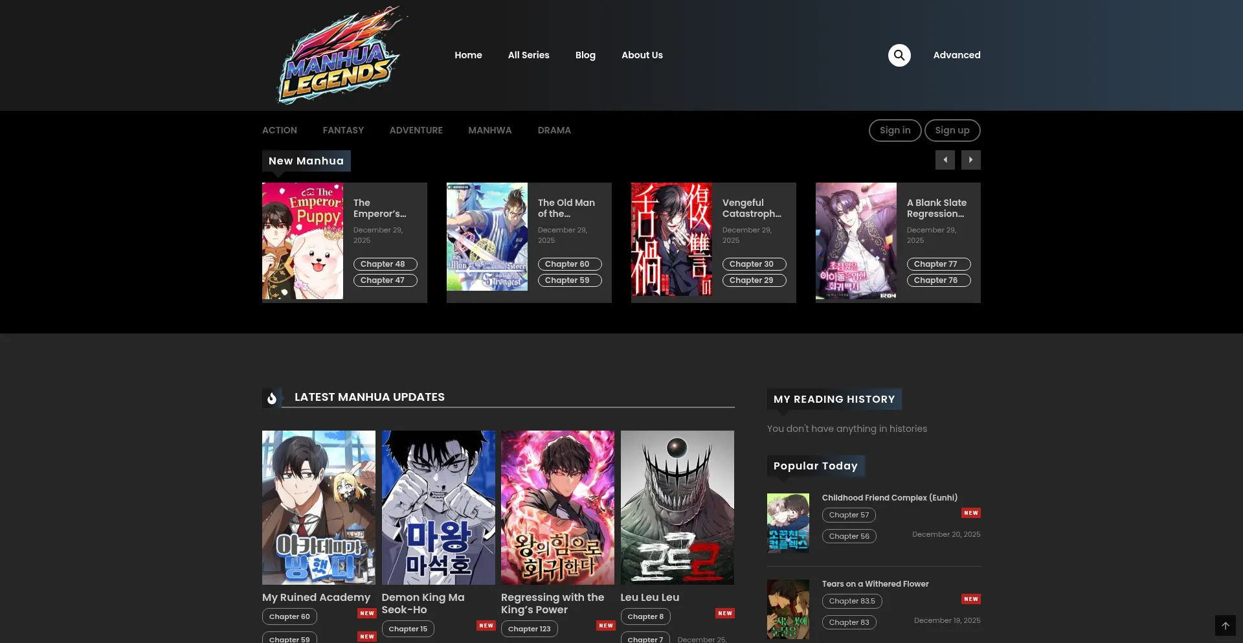This screenshot has width=1243, height=643.
Task: Open Advanced search link
Action: pos(956,55)
